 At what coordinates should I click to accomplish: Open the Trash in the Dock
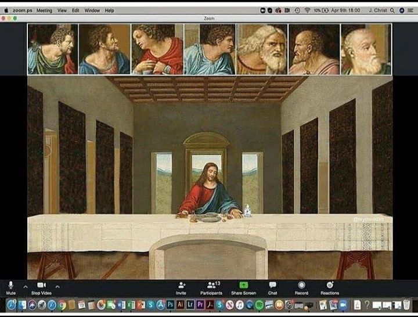click(x=406, y=305)
